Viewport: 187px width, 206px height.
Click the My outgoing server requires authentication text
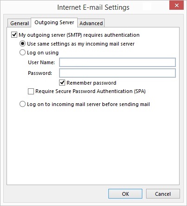[x=79, y=35]
